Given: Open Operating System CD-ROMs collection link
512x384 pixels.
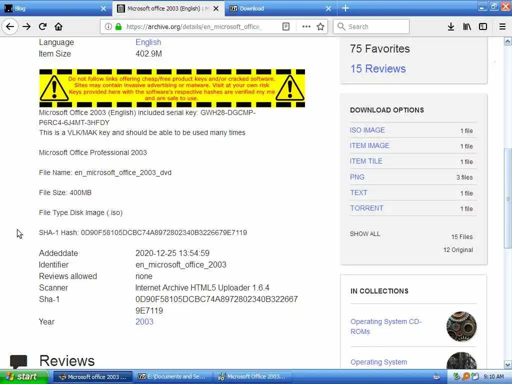Looking at the screenshot, I should click(x=386, y=326).
